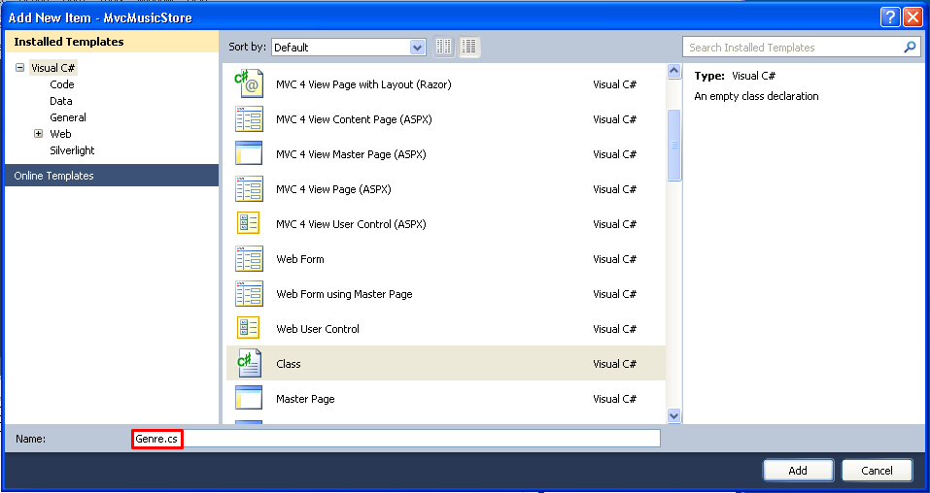Click the Cancel button

(x=877, y=471)
